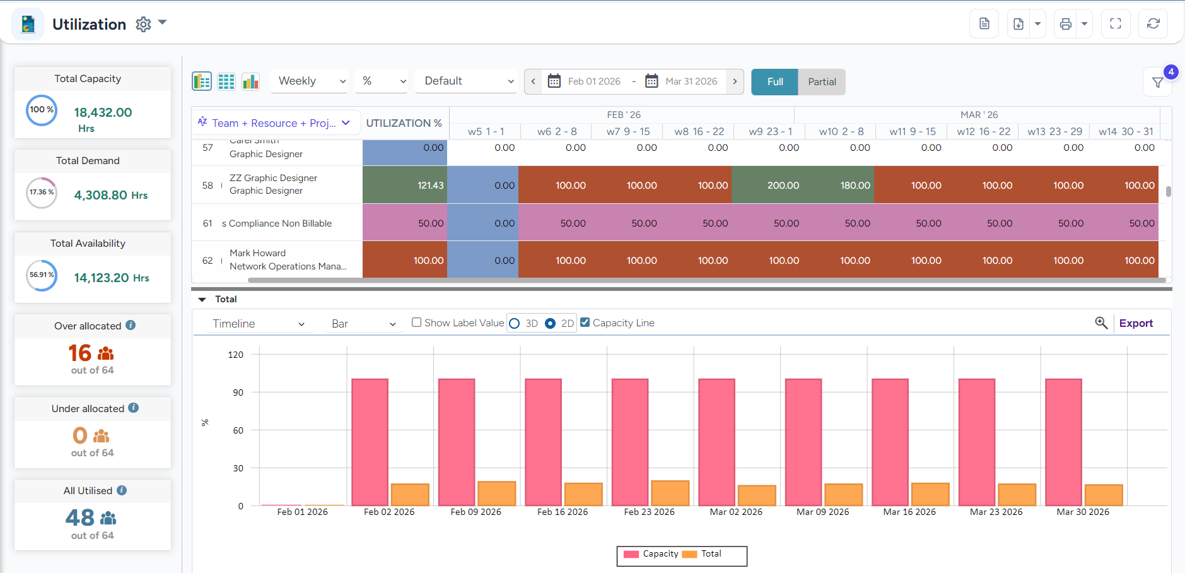Click the print icon
The height and width of the screenshot is (573, 1185).
point(1065,24)
